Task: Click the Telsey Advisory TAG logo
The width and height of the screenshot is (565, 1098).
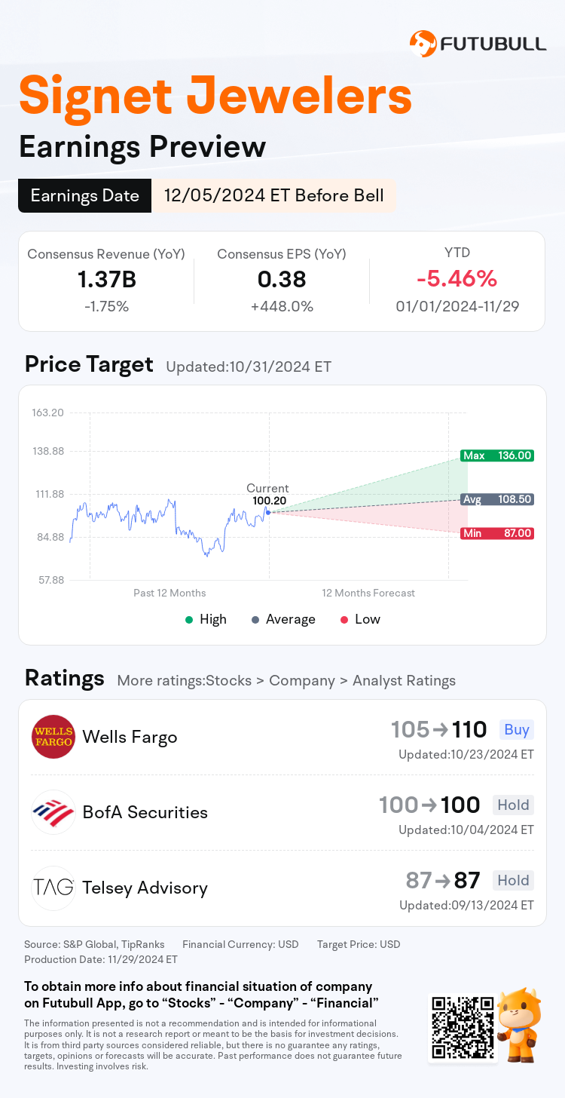Action: tap(53, 888)
